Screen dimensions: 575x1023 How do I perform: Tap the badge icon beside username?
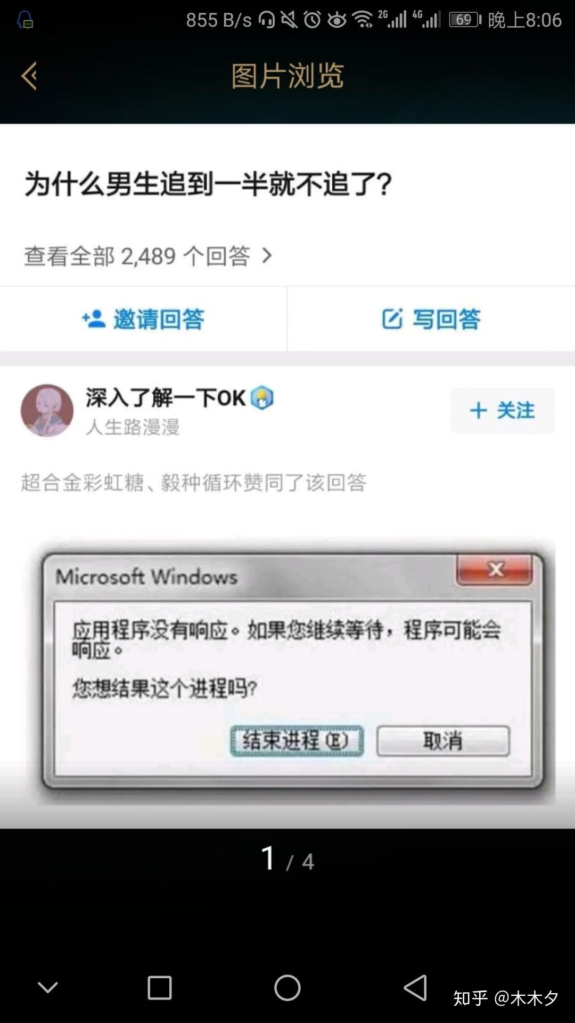261,397
